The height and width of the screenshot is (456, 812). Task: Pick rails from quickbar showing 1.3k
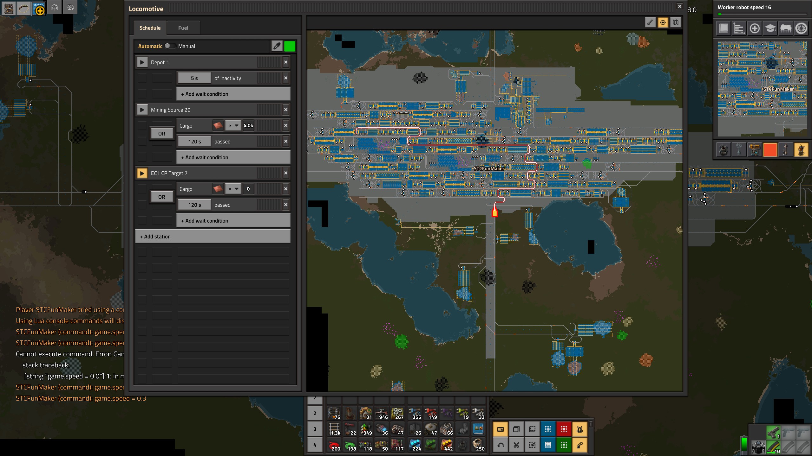[334, 429]
